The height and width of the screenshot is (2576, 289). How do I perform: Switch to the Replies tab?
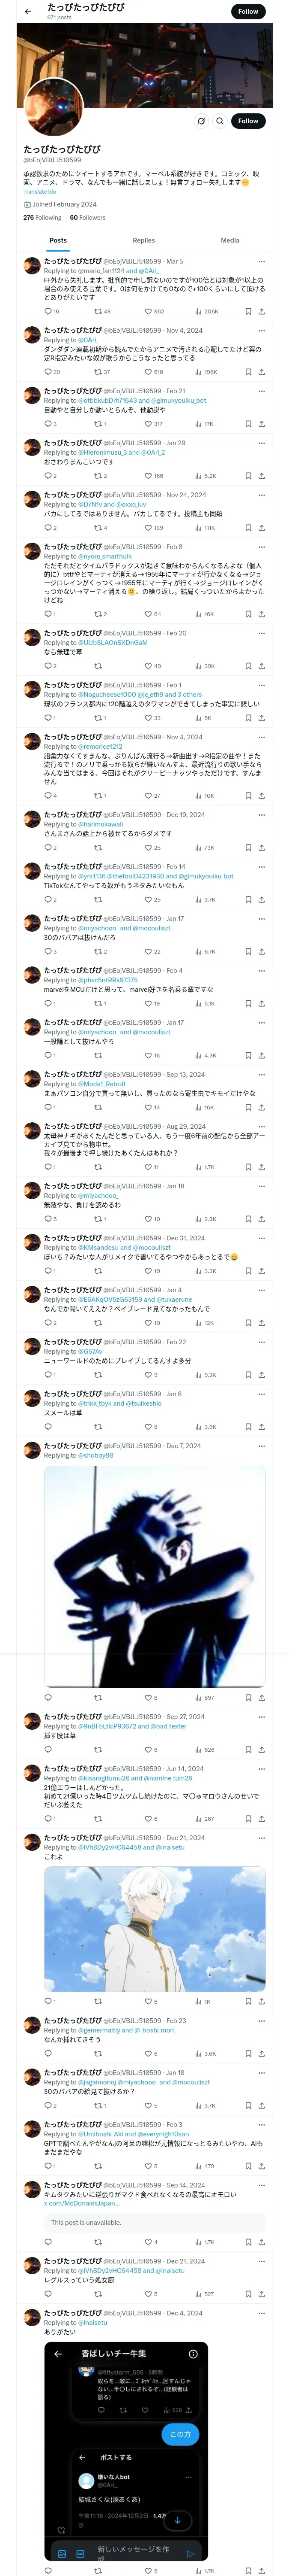143,240
